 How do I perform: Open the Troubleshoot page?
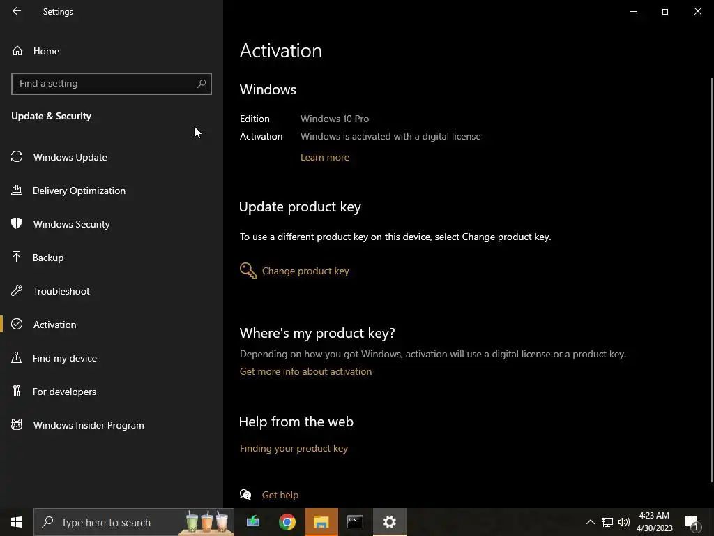click(61, 291)
